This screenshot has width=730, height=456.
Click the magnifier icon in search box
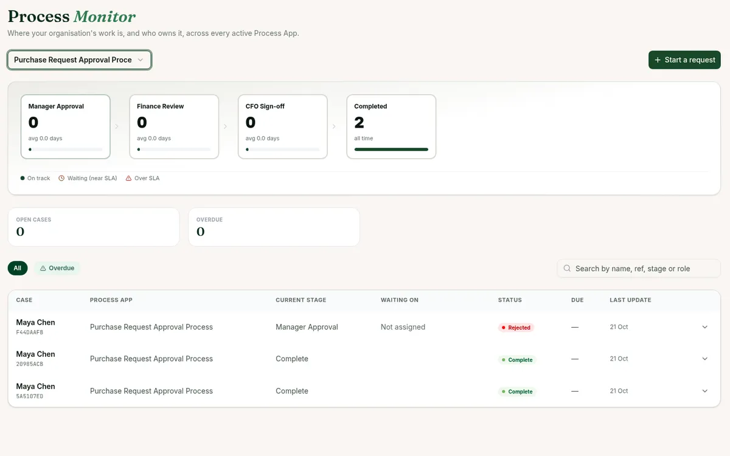[x=567, y=268]
